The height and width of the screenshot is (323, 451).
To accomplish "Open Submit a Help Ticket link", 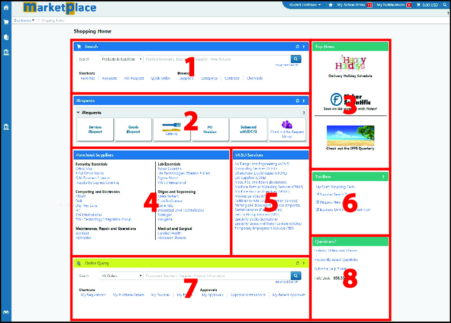I will (330, 268).
